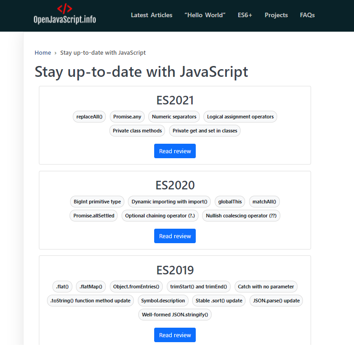This screenshot has width=354, height=353.
Task: Read review of ES2019
Action: 175,335
